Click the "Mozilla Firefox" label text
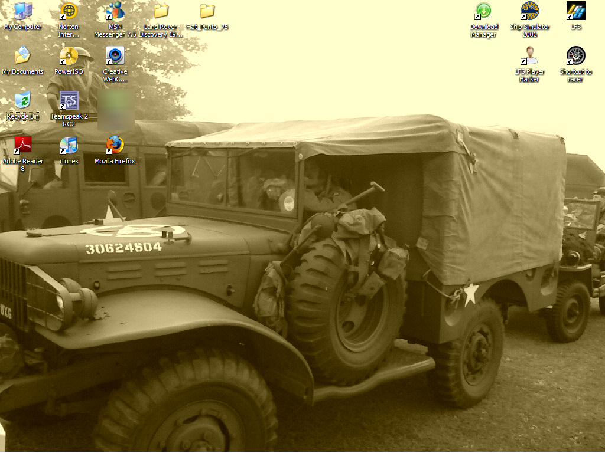605x453 pixels. (115, 161)
